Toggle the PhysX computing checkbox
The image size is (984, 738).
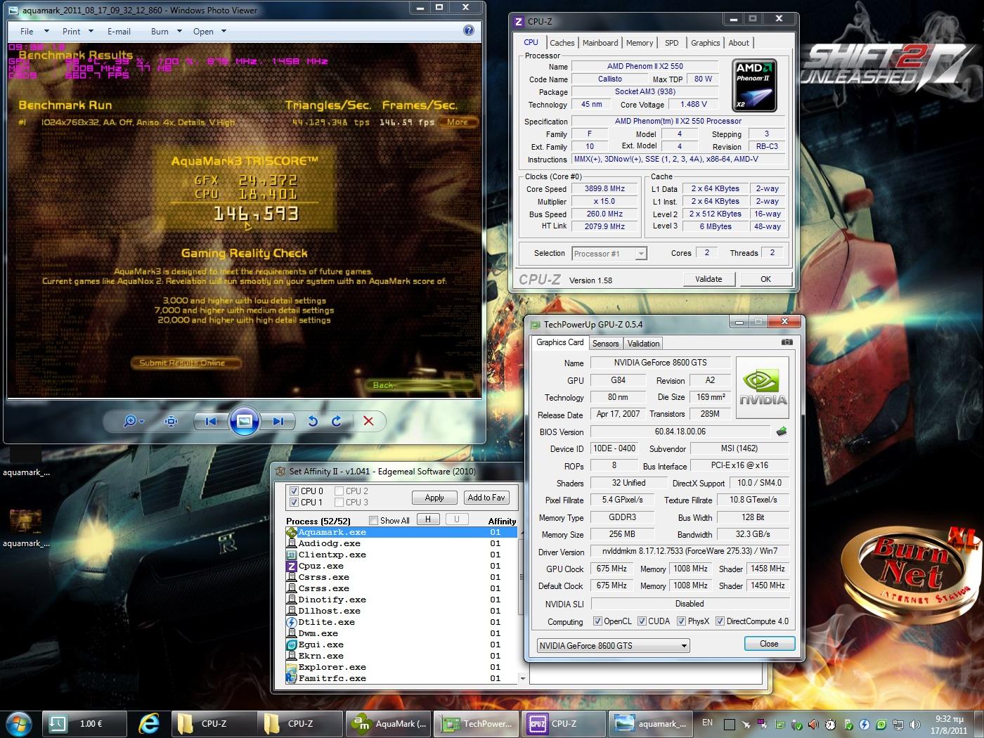coord(681,621)
